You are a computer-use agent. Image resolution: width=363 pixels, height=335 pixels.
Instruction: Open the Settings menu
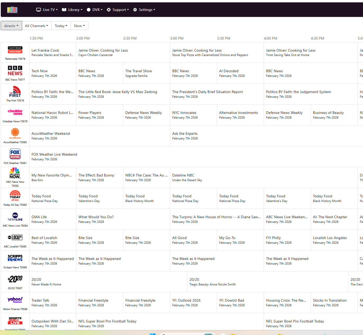coord(144,10)
